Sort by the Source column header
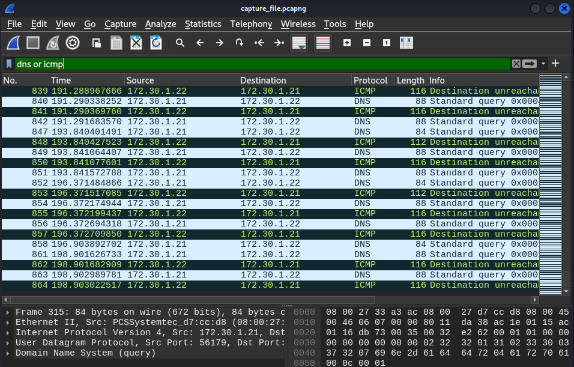The height and width of the screenshot is (367, 574). pyautogui.click(x=181, y=80)
